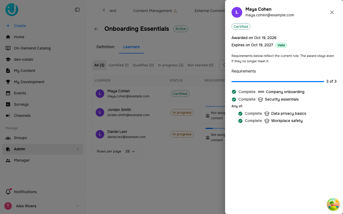Open Events from the sidebar

click(43, 93)
